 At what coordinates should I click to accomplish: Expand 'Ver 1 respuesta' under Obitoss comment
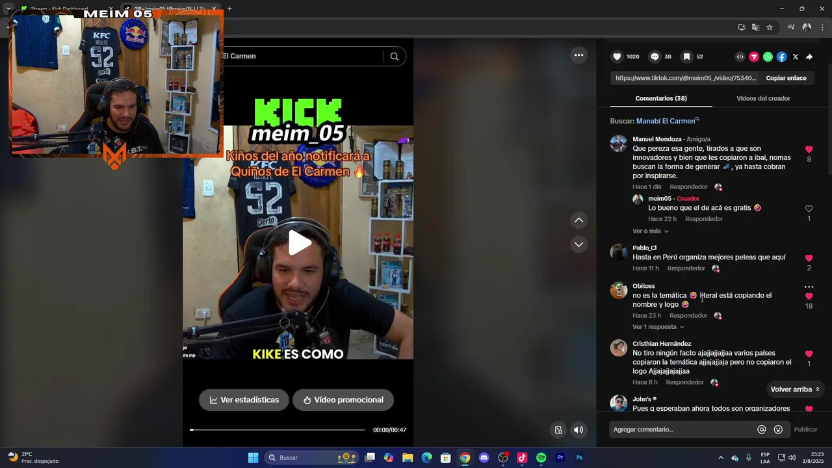point(658,327)
